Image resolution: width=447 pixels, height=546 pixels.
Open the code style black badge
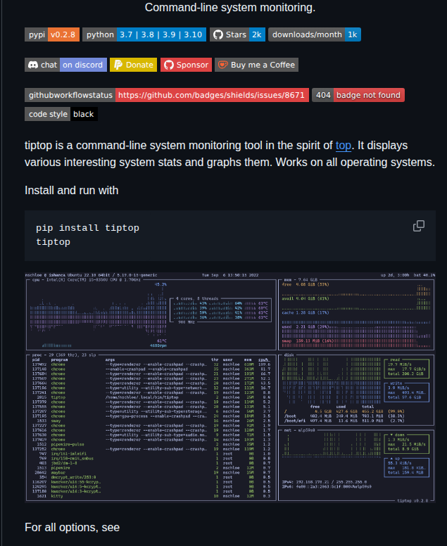click(61, 114)
